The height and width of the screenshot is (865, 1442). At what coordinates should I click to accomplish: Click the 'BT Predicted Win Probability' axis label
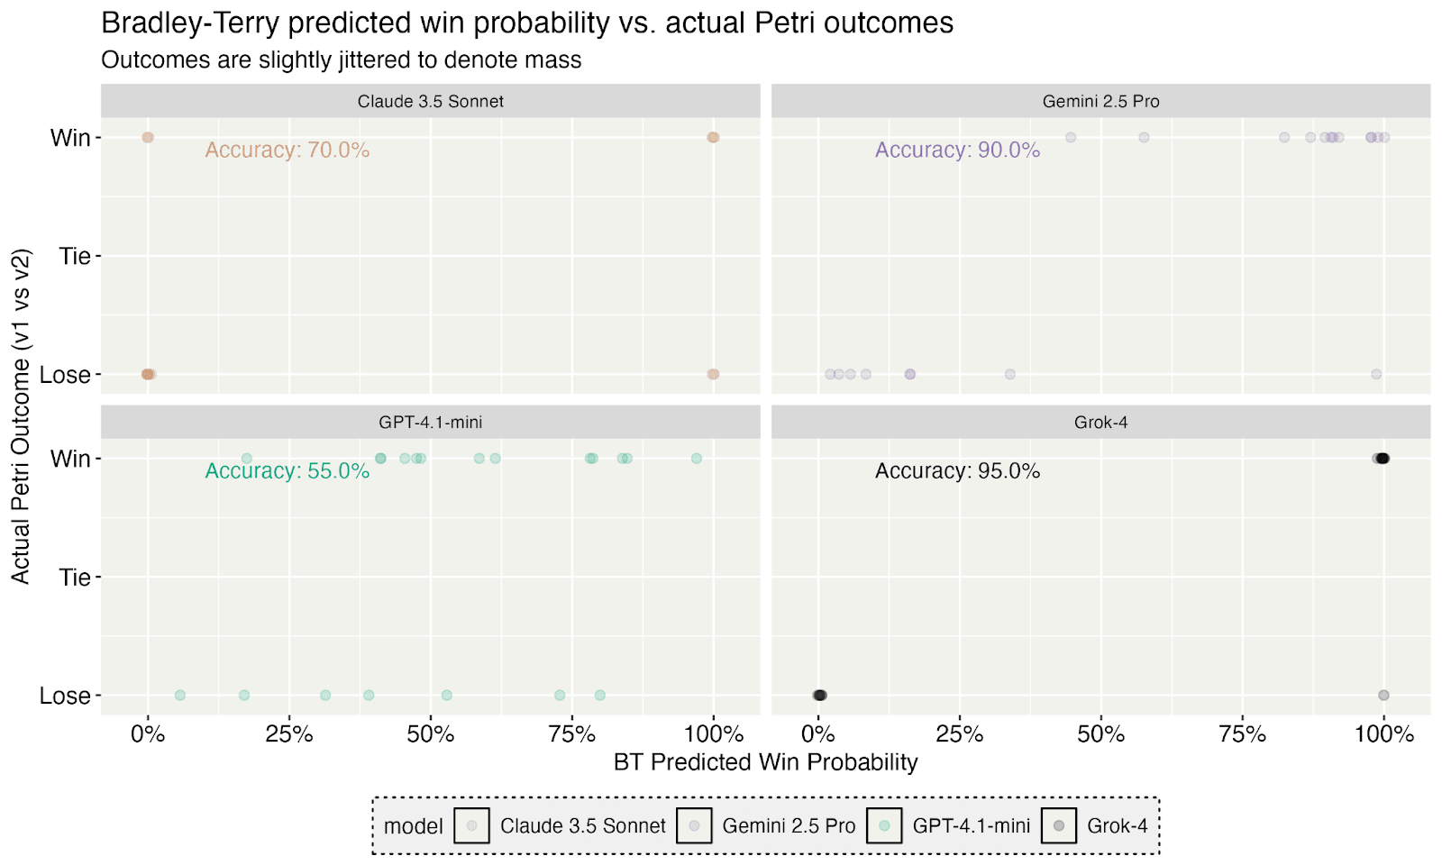765,762
